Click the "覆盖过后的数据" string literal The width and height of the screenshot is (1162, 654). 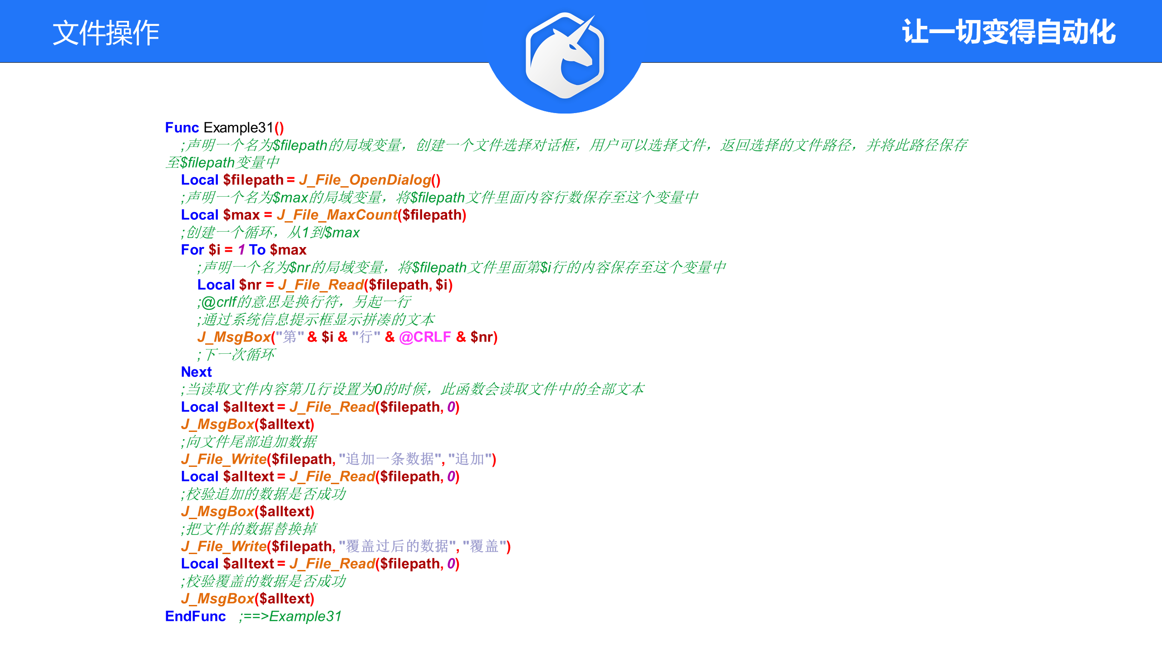[397, 546]
